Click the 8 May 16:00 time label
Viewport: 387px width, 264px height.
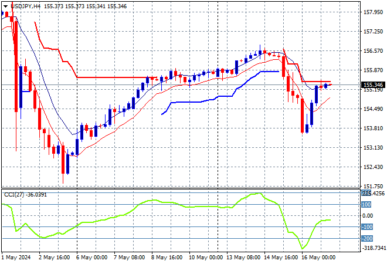[x=167, y=258]
